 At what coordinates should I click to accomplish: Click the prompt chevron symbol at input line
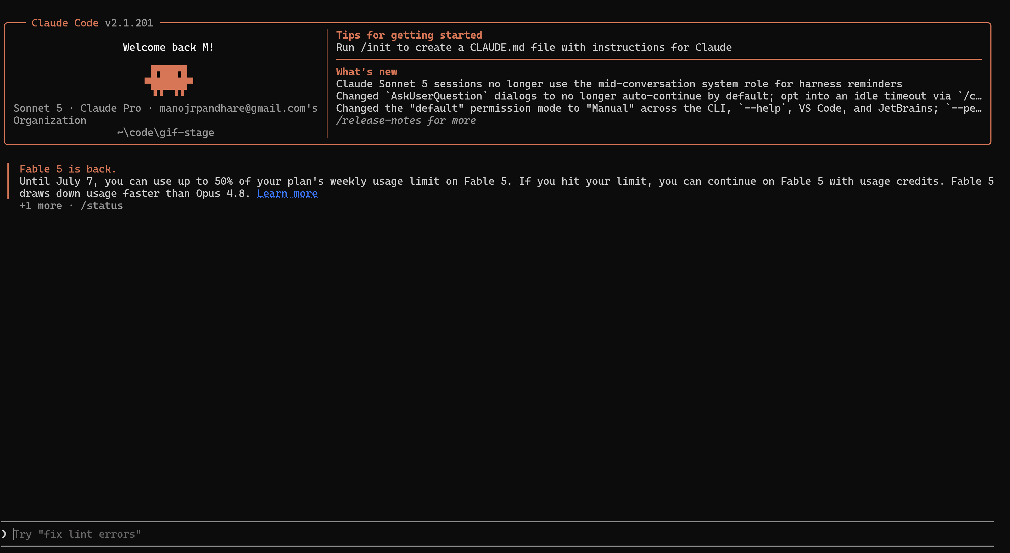(x=4, y=534)
